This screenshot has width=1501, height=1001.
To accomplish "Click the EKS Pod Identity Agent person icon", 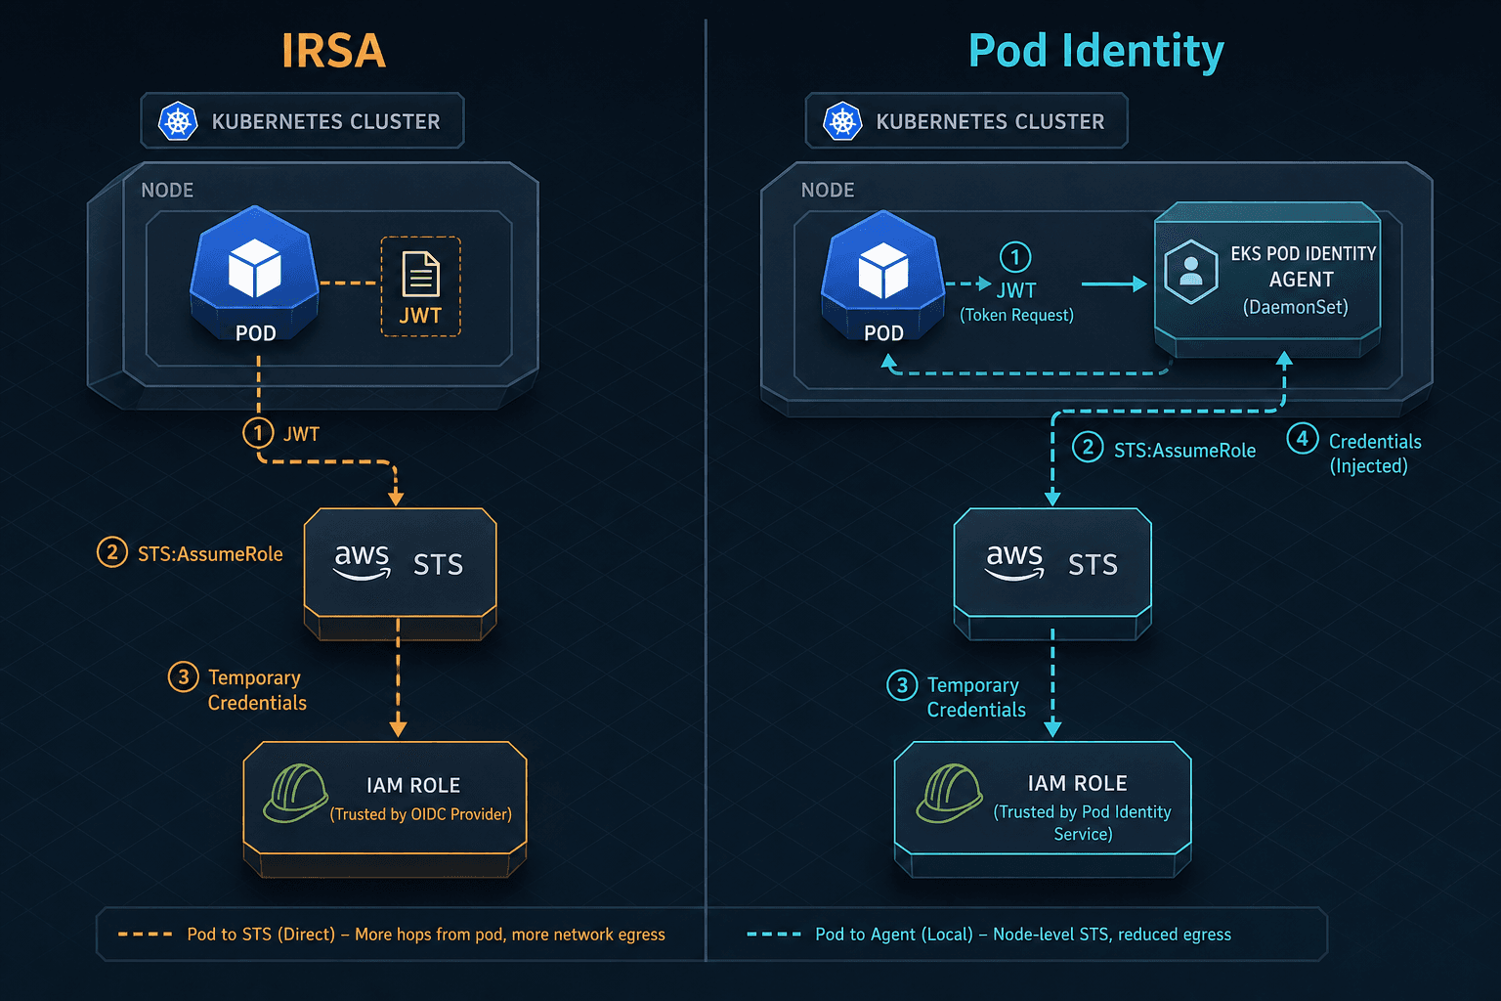I will tap(1191, 271).
